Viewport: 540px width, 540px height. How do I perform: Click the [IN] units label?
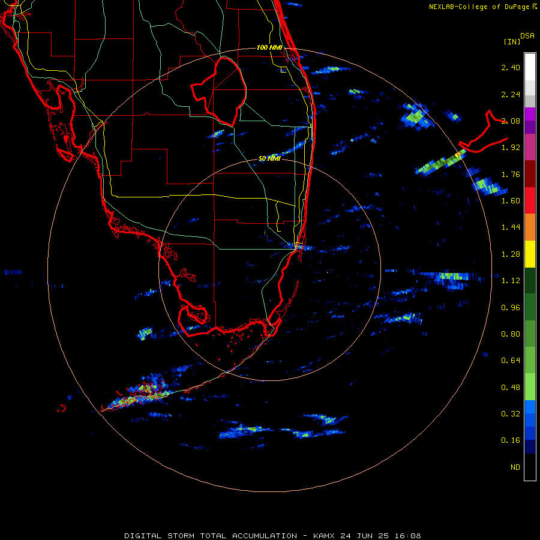pyautogui.click(x=512, y=41)
